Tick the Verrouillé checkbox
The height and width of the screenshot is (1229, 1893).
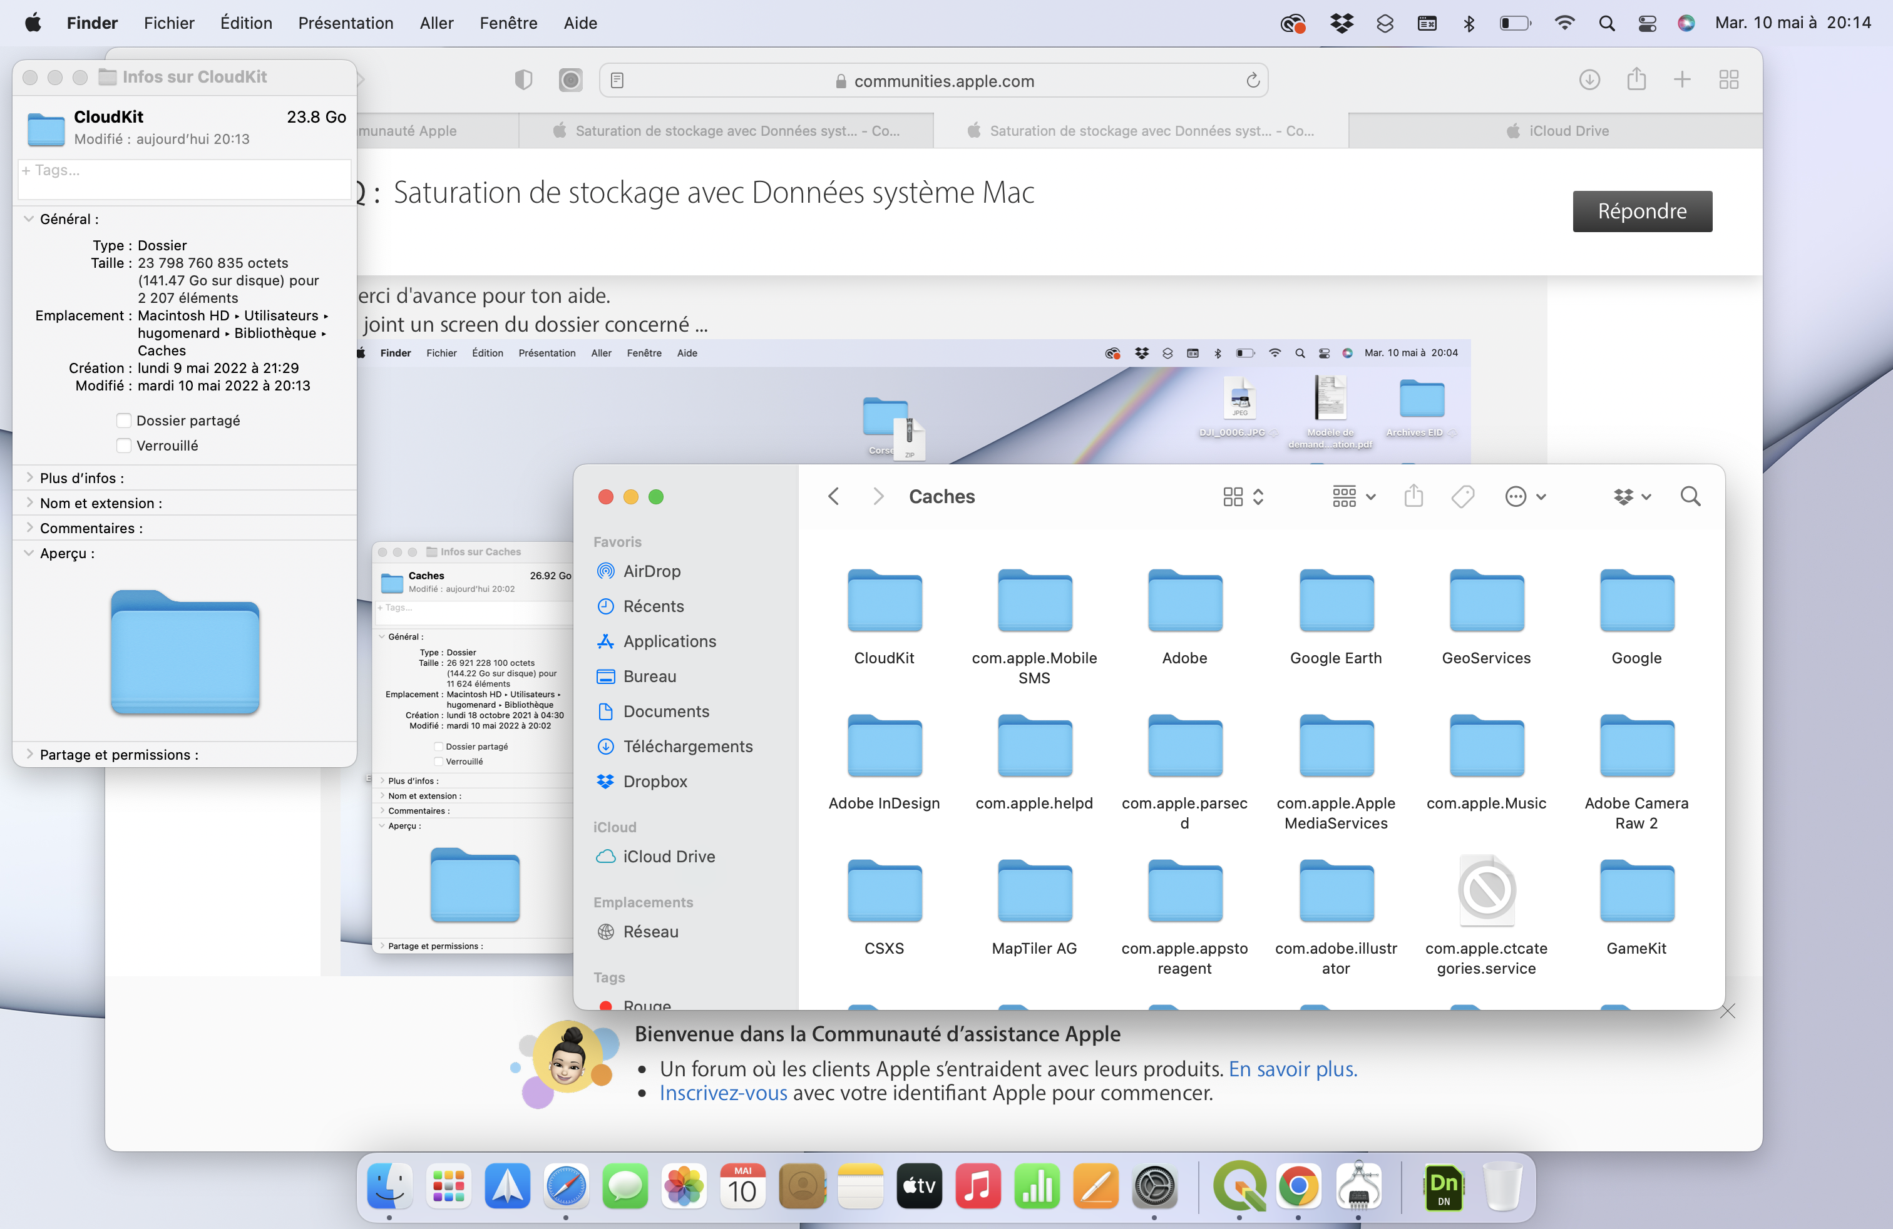point(124,446)
